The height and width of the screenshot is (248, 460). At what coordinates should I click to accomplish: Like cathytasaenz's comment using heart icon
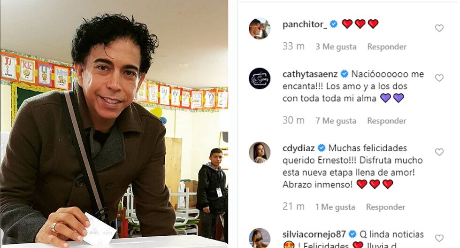click(x=439, y=78)
